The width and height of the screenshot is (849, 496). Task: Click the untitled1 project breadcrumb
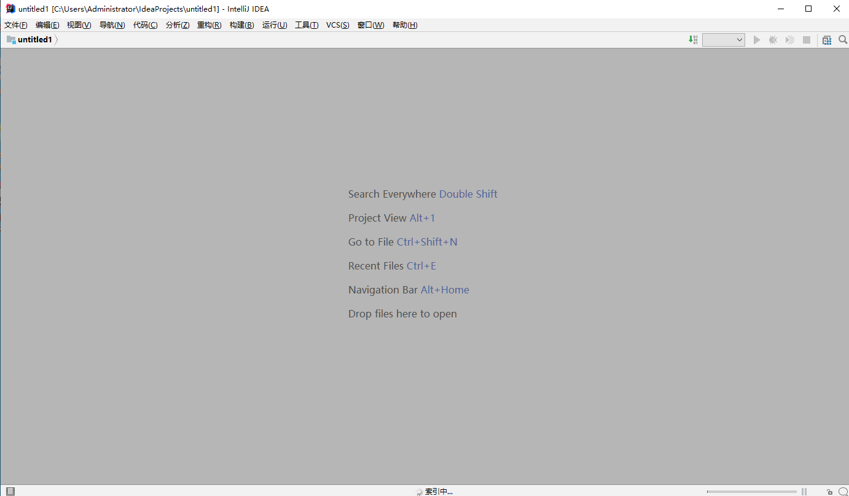click(x=34, y=40)
